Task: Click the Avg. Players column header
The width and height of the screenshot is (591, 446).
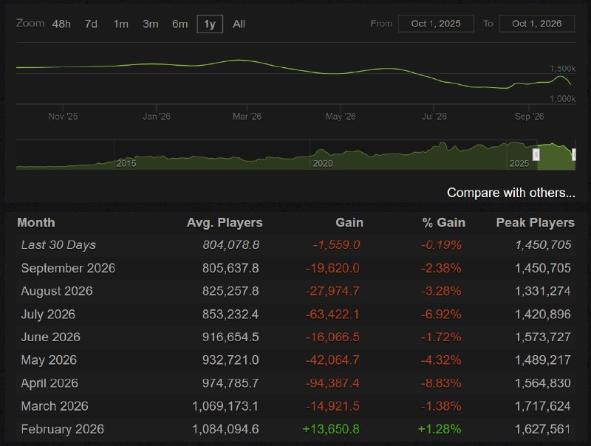Action: point(225,222)
